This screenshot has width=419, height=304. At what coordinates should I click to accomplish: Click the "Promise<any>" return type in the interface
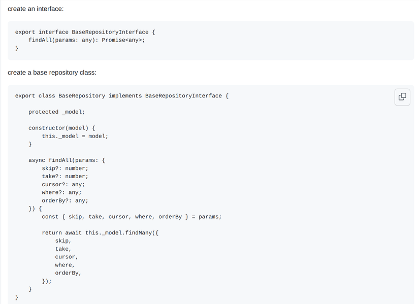tap(123, 40)
